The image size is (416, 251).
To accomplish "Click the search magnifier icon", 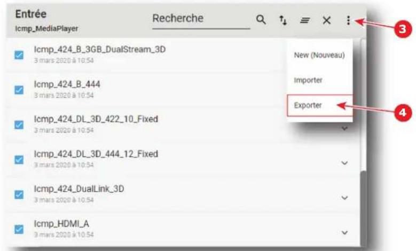I will (261, 20).
